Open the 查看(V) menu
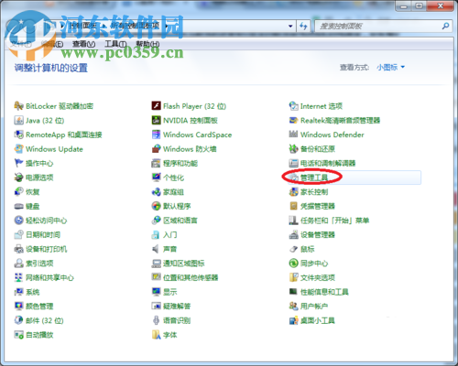Viewport: 458px width, 366px height. (84, 44)
